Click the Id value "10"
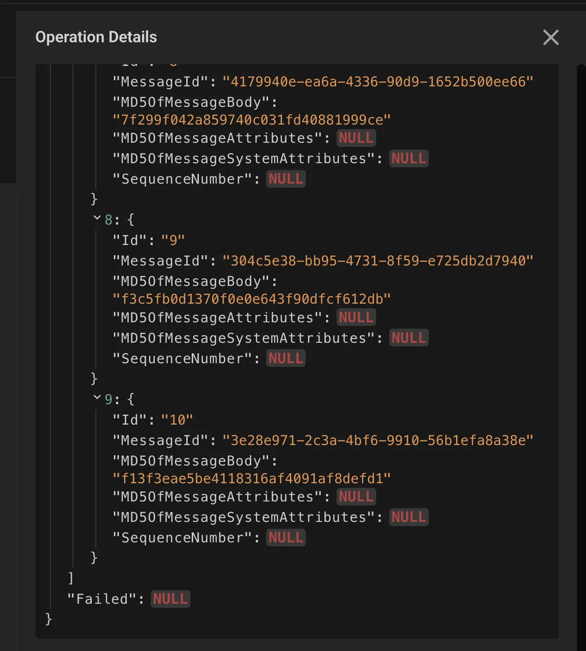 point(177,420)
